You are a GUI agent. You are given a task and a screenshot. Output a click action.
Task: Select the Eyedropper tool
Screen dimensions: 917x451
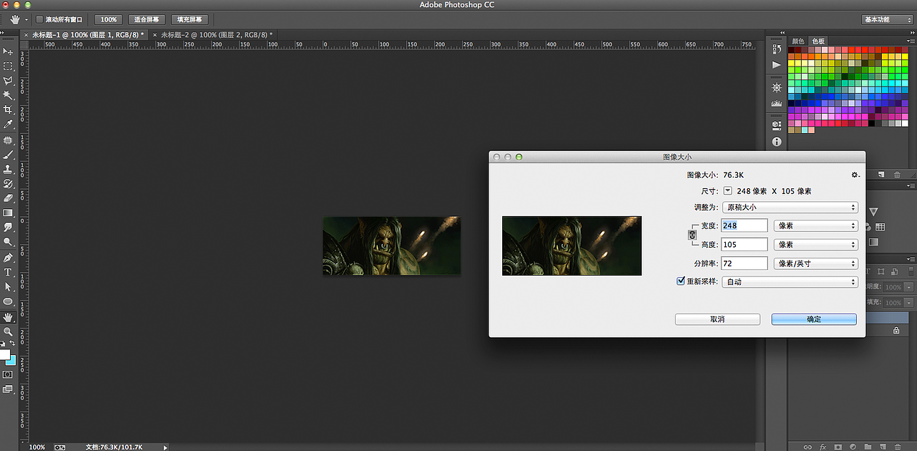point(8,125)
